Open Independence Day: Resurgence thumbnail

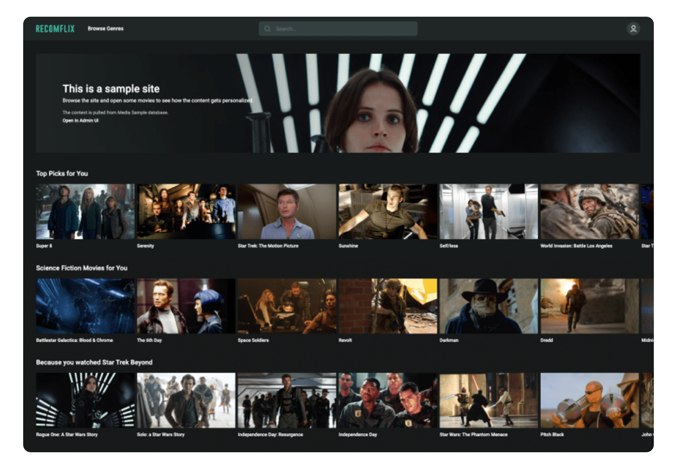pos(287,400)
